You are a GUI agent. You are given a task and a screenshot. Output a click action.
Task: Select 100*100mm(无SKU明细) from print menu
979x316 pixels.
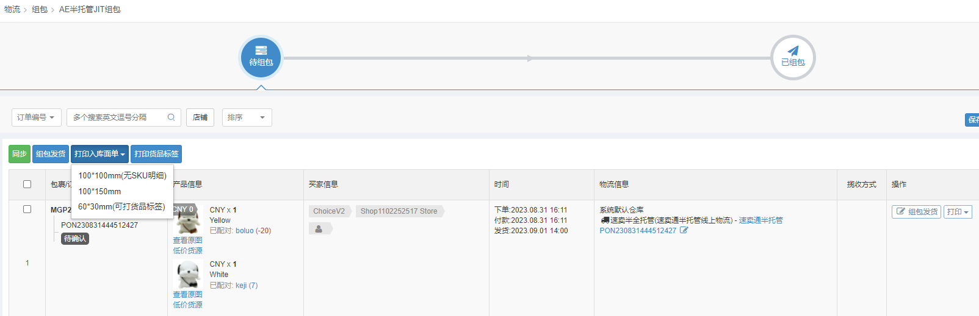[x=122, y=175]
